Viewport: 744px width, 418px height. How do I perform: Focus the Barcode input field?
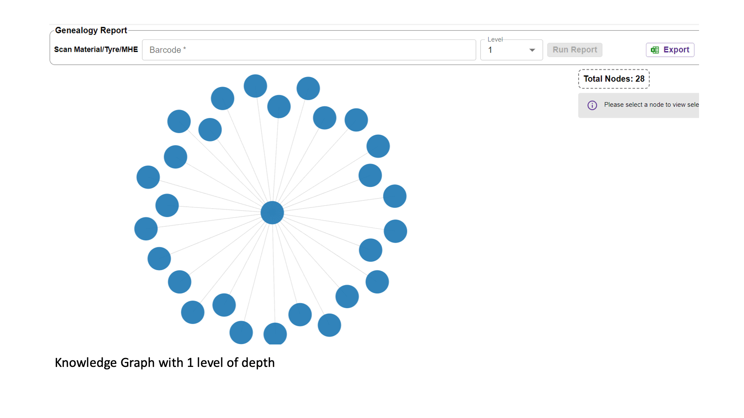(x=309, y=50)
